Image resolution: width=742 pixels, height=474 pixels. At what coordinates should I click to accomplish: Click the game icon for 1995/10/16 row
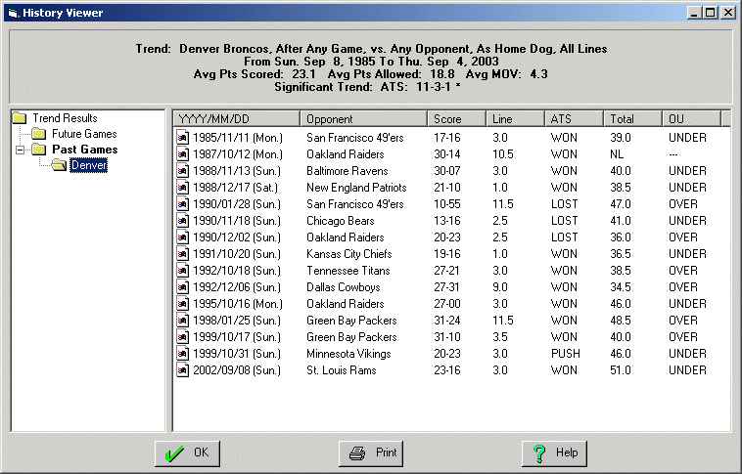tap(183, 303)
